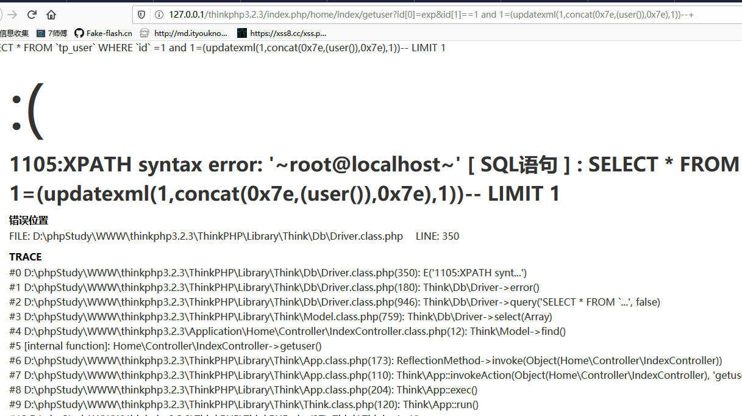Viewport: 742px width, 416px height.
Task: Click trace line #4 Think\Model->find()
Action: point(288,331)
